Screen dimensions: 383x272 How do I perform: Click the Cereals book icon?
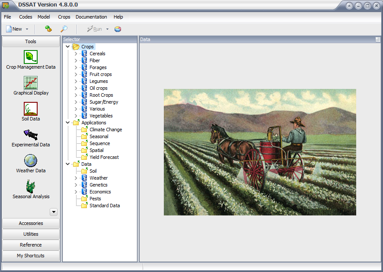(x=84, y=54)
